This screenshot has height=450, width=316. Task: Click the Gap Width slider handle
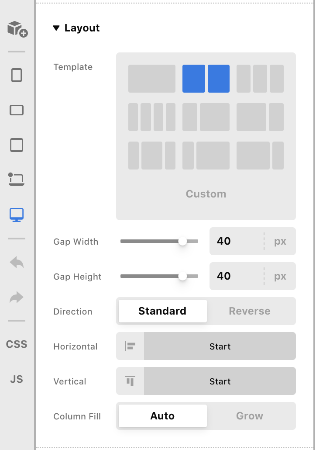pos(183,241)
